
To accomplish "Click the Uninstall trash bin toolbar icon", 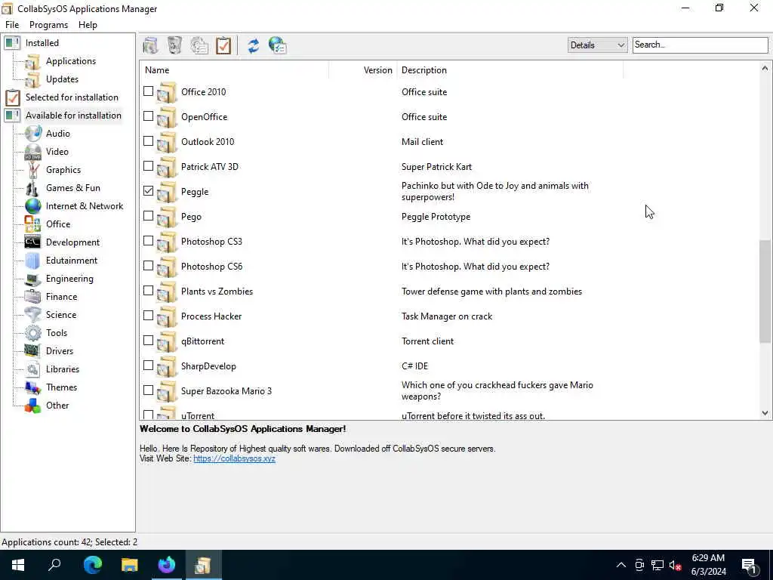I will click(174, 45).
